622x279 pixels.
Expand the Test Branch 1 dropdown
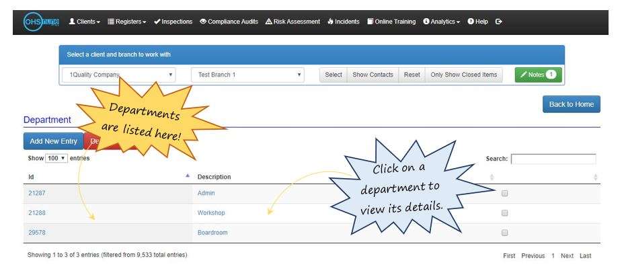tap(247, 75)
